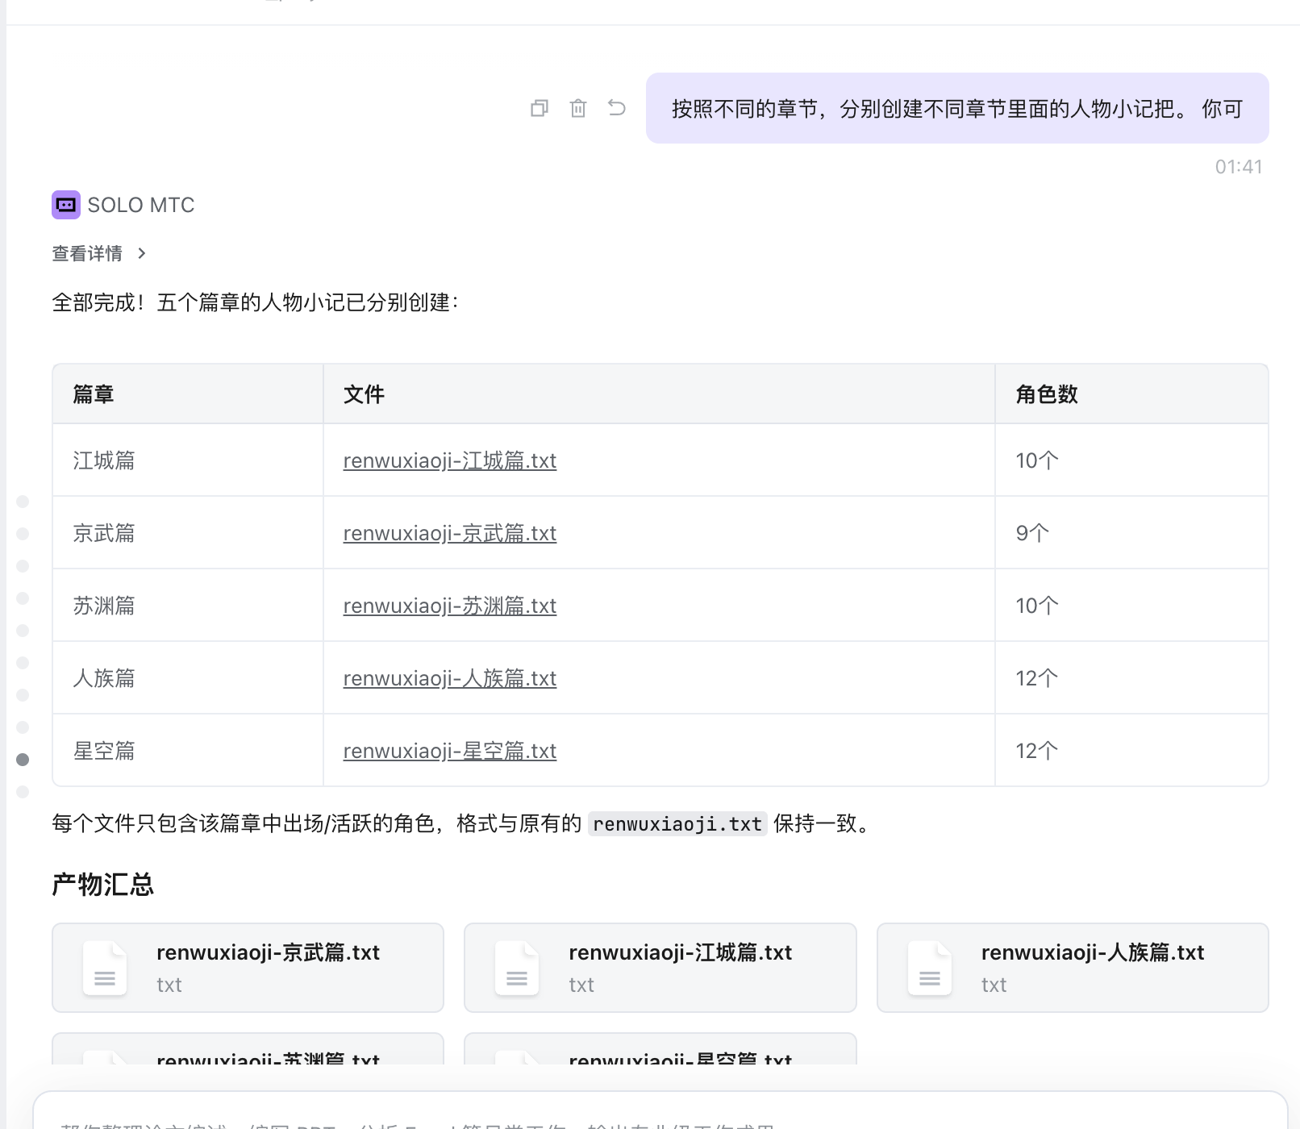Open renwuxiaoji-江城篇.txt link in table
The width and height of the screenshot is (1300, 1129).
click(449, 460)
